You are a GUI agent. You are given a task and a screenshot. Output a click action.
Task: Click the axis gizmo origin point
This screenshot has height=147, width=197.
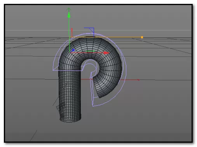(70, 53)
